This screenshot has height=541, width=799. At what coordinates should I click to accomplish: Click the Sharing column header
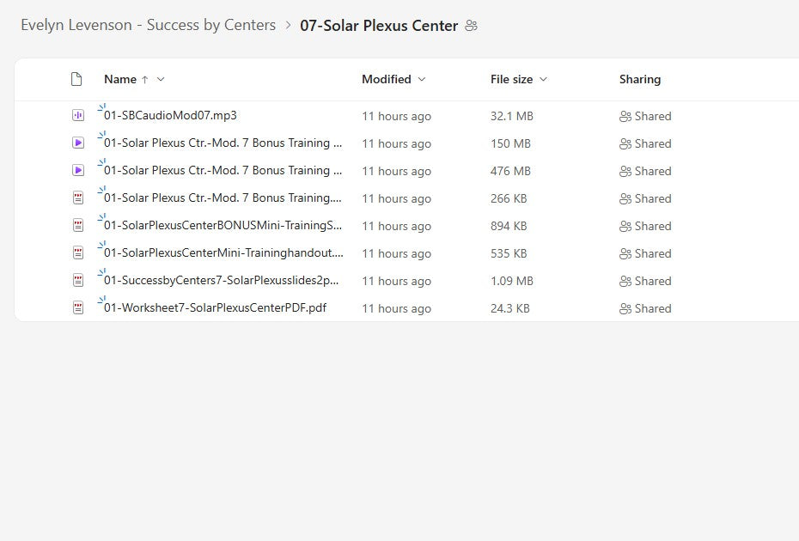point(640,80)
